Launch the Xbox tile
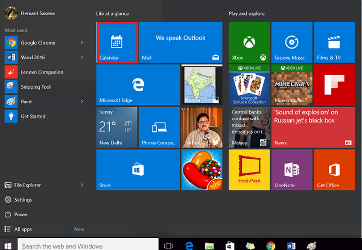Image resolution: width=362 pixels, height=250 pixels. (249, 42)
